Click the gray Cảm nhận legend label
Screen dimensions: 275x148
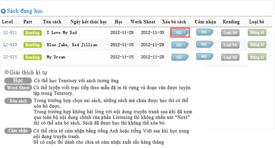click(18, 130)
